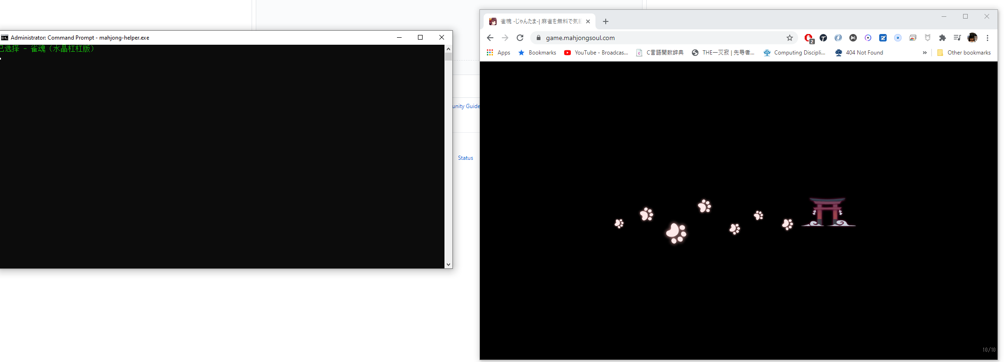Bookmark this page with the star
The height and width of the screenshot is (362, 1005).
pos(790,38)
